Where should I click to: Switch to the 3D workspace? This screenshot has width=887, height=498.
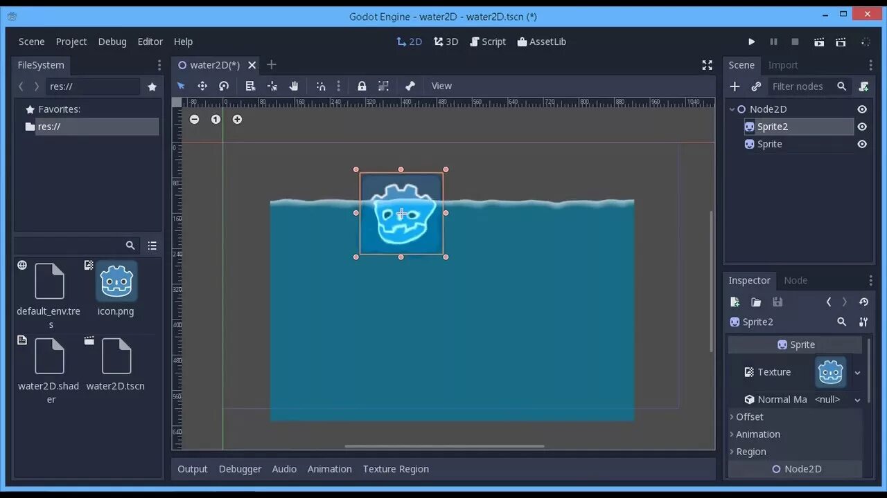pos(446,41)
